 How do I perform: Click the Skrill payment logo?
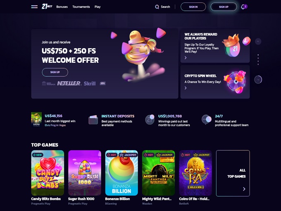tap(90, 83)
